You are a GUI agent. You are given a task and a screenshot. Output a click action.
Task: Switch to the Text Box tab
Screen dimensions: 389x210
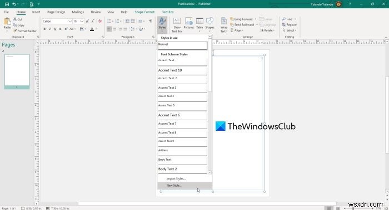pyautogui.click(x=168, y=12)
